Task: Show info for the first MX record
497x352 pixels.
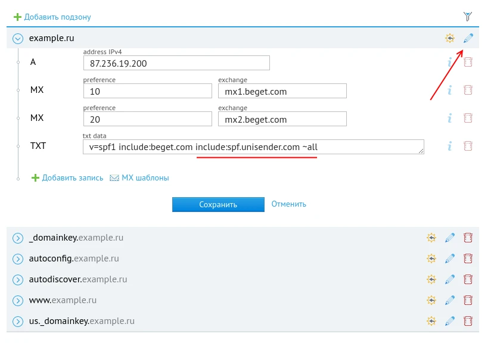Action: pyautogui.click(x=450, y=90)
